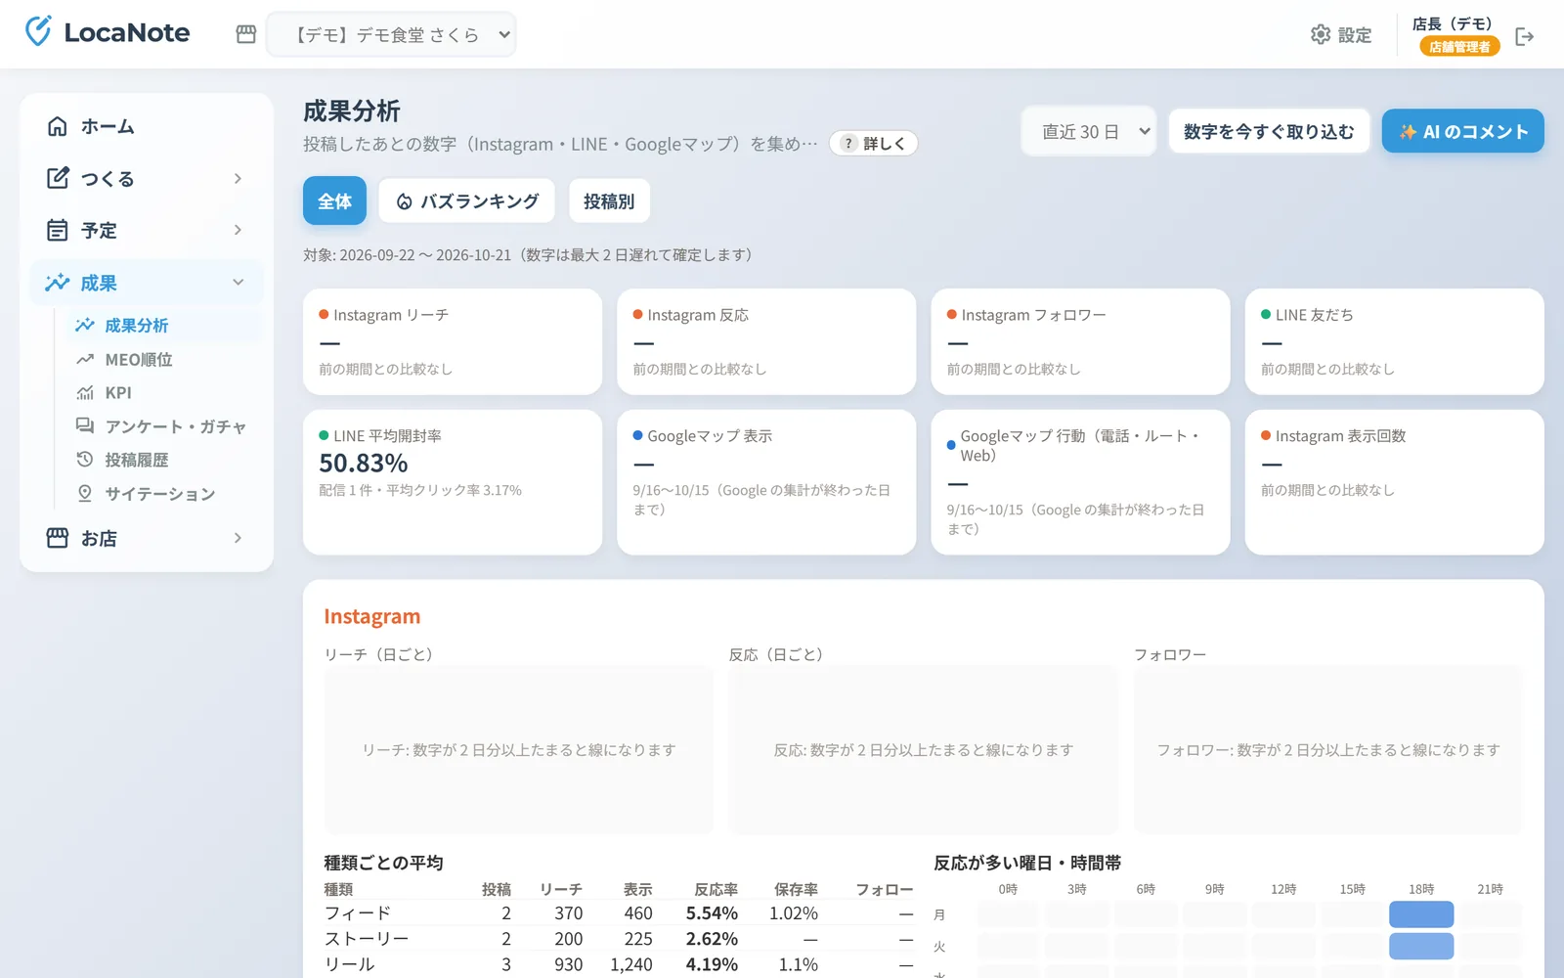Open the 直近 30 日 period dropdown
Image resolution: width=1564 pixels, height=978 pixels.
pos(1088,131)
